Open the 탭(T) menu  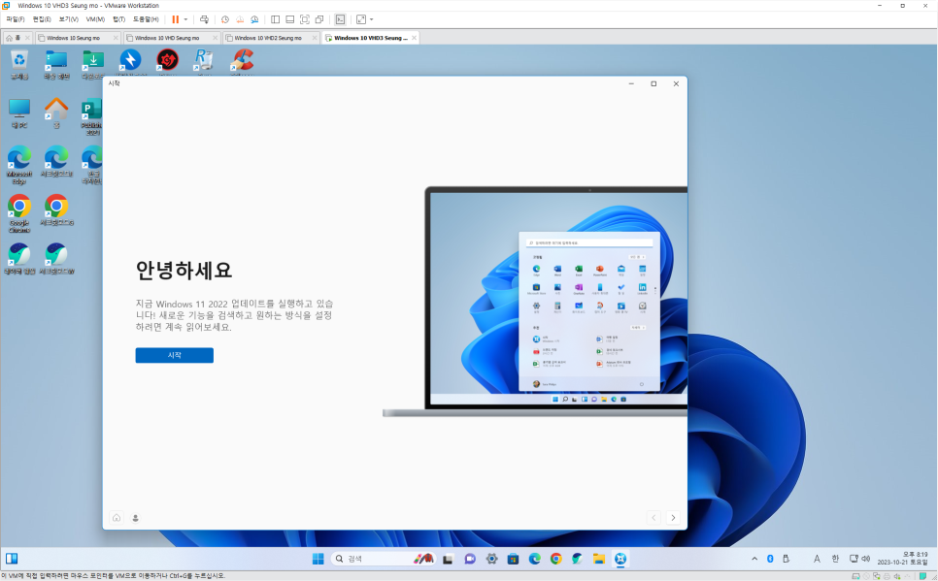point(118,19)
